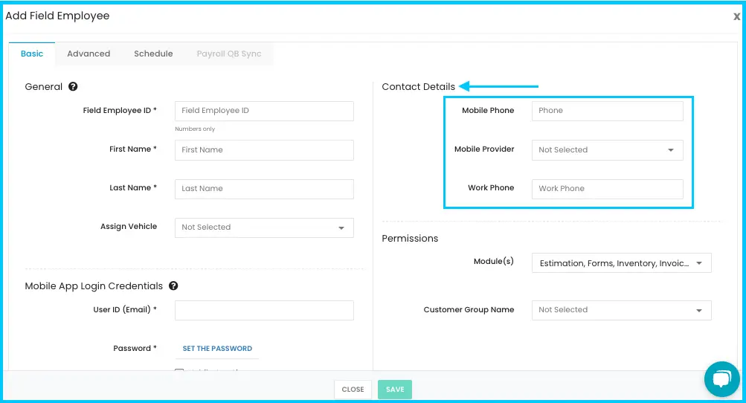746x403 pixels.
Task: Expand the Assign Vehicle dropdown
Action: [x=264, y=228]
